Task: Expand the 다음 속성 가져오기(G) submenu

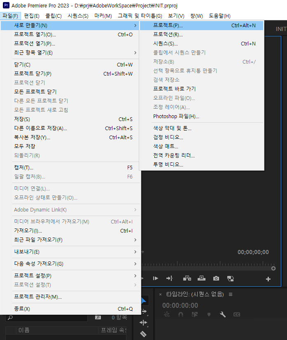Action: point(70,264)
